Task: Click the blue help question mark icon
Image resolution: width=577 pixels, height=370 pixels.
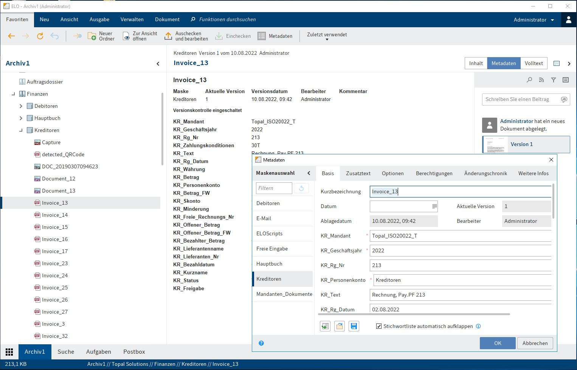Action: point(261,343)
